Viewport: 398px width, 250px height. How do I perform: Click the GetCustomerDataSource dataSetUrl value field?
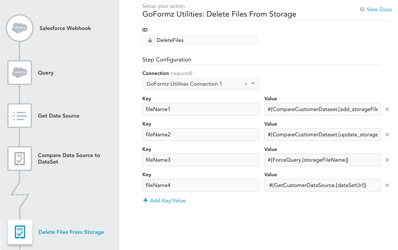322,185
